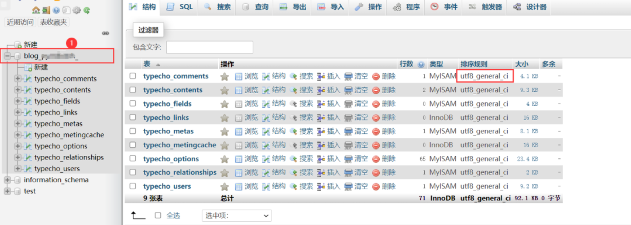Click test database name in tree
This screenshot has width=631, height=225.
coord(30,191)
